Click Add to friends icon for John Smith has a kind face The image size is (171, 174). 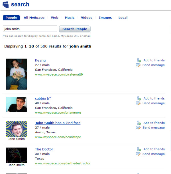point(139,123)
